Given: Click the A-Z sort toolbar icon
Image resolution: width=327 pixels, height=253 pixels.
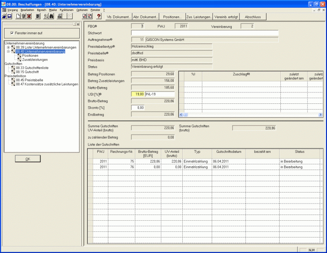Looking at the screenshot, I should tap(45, 16).
